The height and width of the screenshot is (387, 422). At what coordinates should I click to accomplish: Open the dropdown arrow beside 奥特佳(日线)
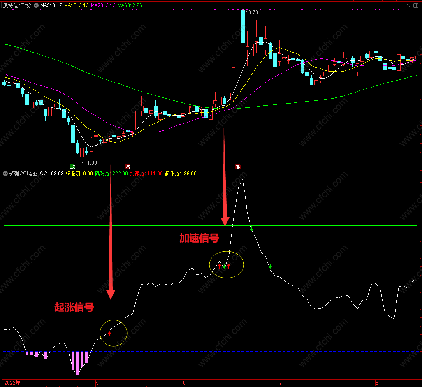click(x=36, y=5)
